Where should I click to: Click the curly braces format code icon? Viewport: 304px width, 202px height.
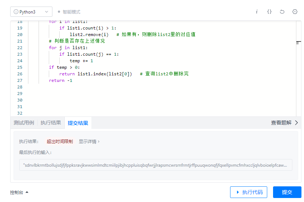tap(269, 12)
